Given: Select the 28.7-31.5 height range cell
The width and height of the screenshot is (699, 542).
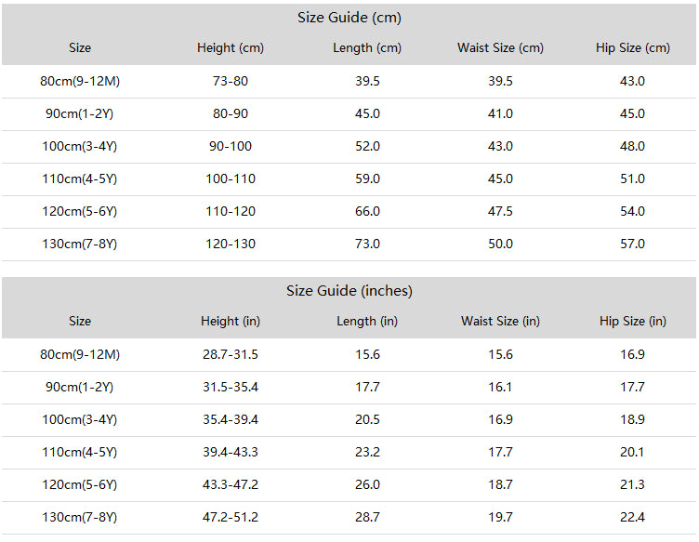Looking at the screenshot, I should pyautogui.click(x=231, y=354).
